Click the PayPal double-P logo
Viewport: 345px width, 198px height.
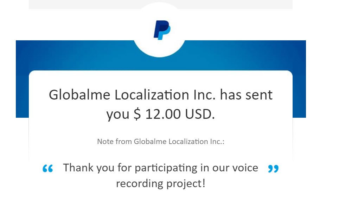(x=162, y=30)
